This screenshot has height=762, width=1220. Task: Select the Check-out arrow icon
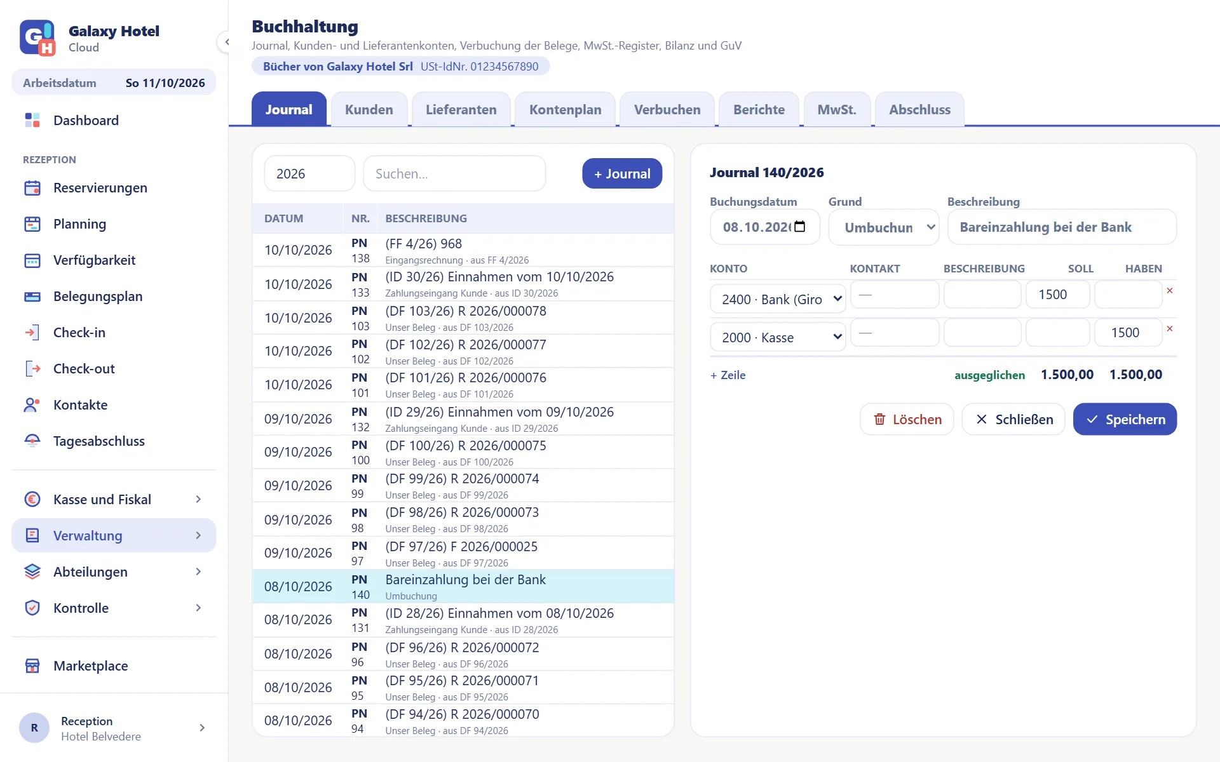pyautogui.click(x=32, y=369)
